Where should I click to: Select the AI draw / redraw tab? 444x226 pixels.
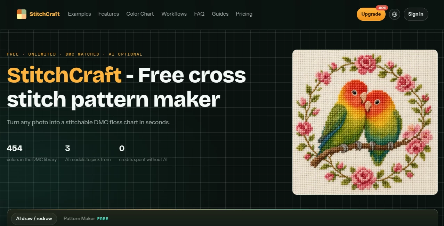coord(34,219)
